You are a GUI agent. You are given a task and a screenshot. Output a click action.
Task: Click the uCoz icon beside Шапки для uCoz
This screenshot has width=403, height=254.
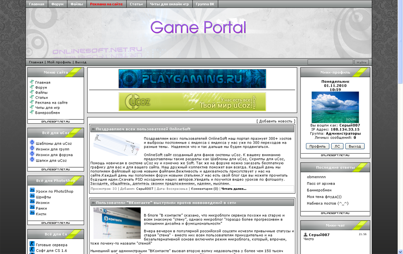[32, 159]
